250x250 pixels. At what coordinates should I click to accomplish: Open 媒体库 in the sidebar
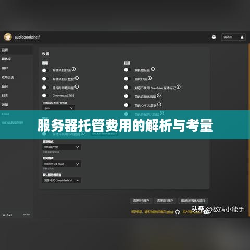(x=16, y=59)
